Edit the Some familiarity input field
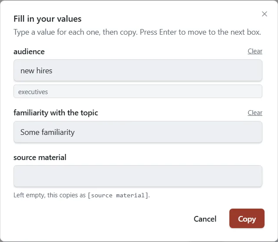Screen dimensions: 278x242 [138, 132]
